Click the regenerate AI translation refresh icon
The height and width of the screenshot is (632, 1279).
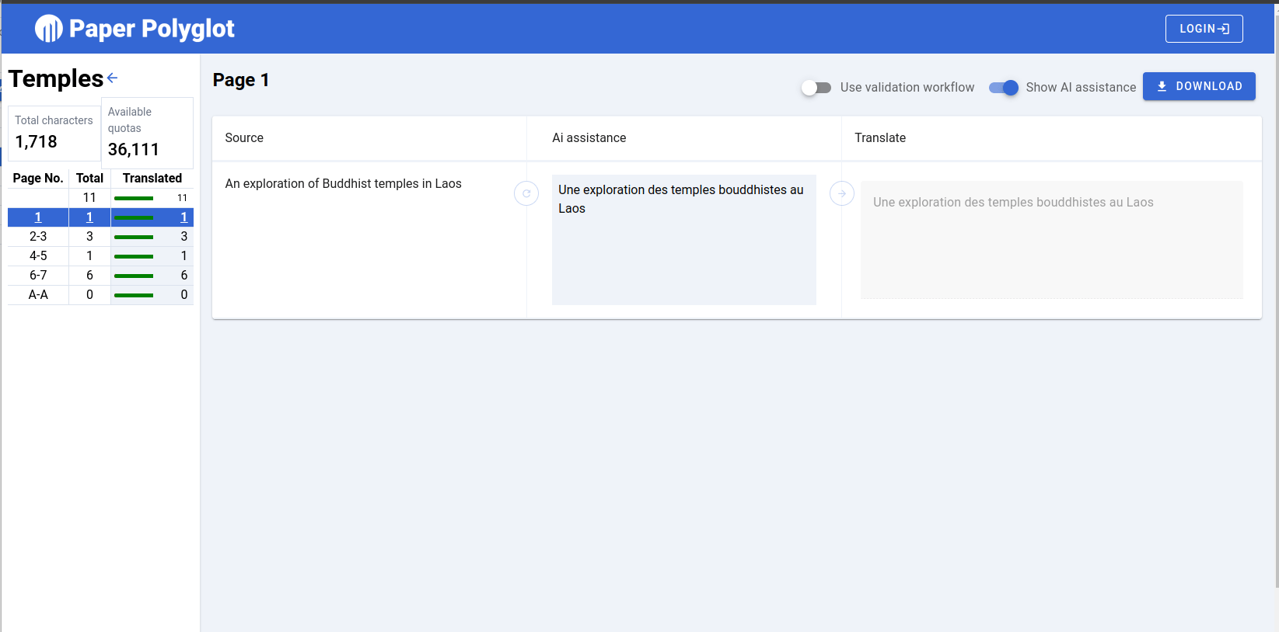pyautogui.click(x=526, y=193)
